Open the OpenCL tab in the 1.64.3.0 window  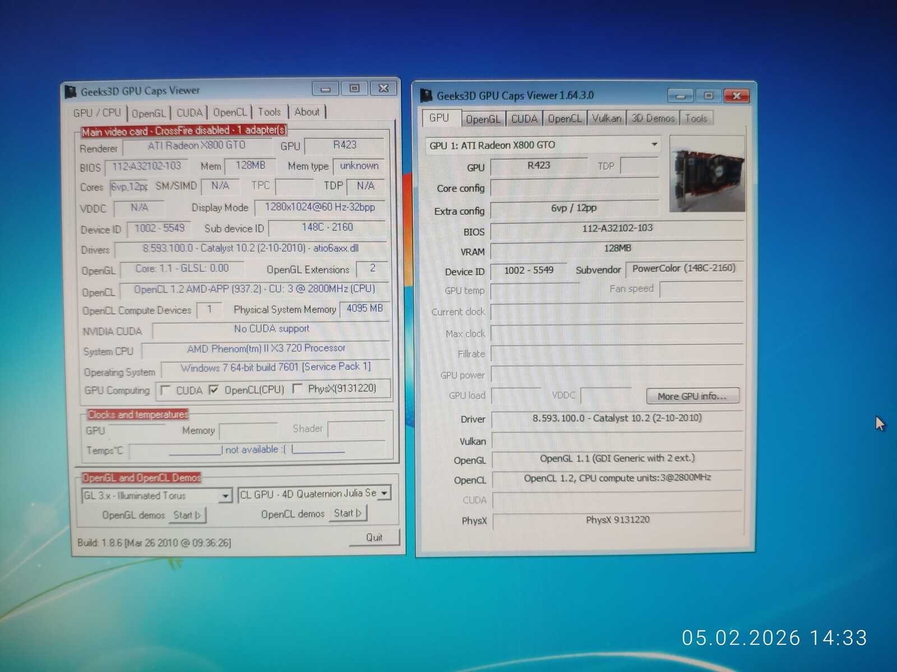pyautogui.click(x=565, y=119)
